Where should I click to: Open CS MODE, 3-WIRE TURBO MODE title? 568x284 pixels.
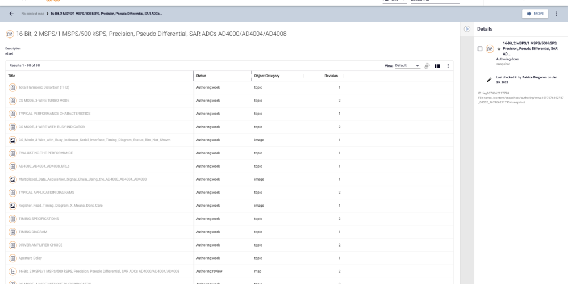[x=44, y=101]
